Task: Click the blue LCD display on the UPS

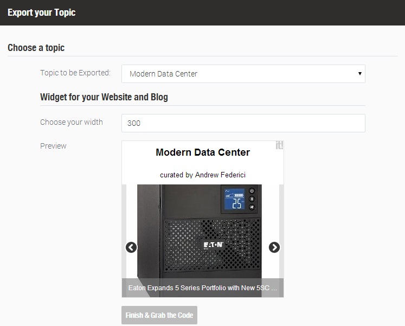Action: [234, 199]
